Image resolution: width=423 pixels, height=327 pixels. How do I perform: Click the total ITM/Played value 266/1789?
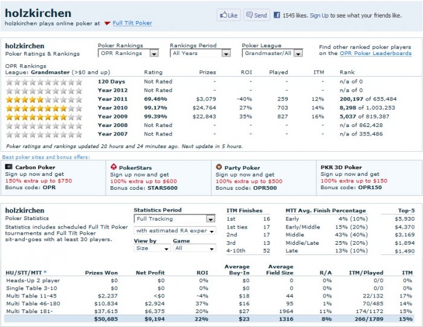point(369,319)
